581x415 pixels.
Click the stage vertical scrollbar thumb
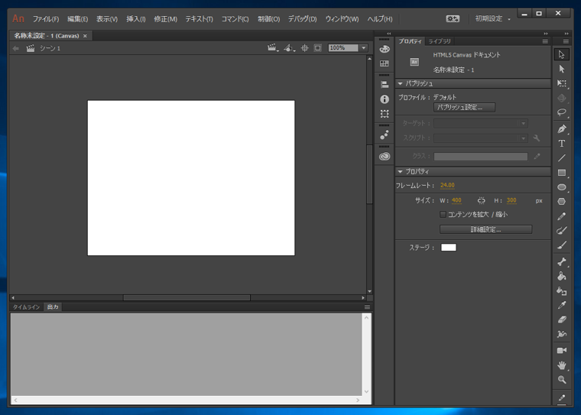[369, 174]
